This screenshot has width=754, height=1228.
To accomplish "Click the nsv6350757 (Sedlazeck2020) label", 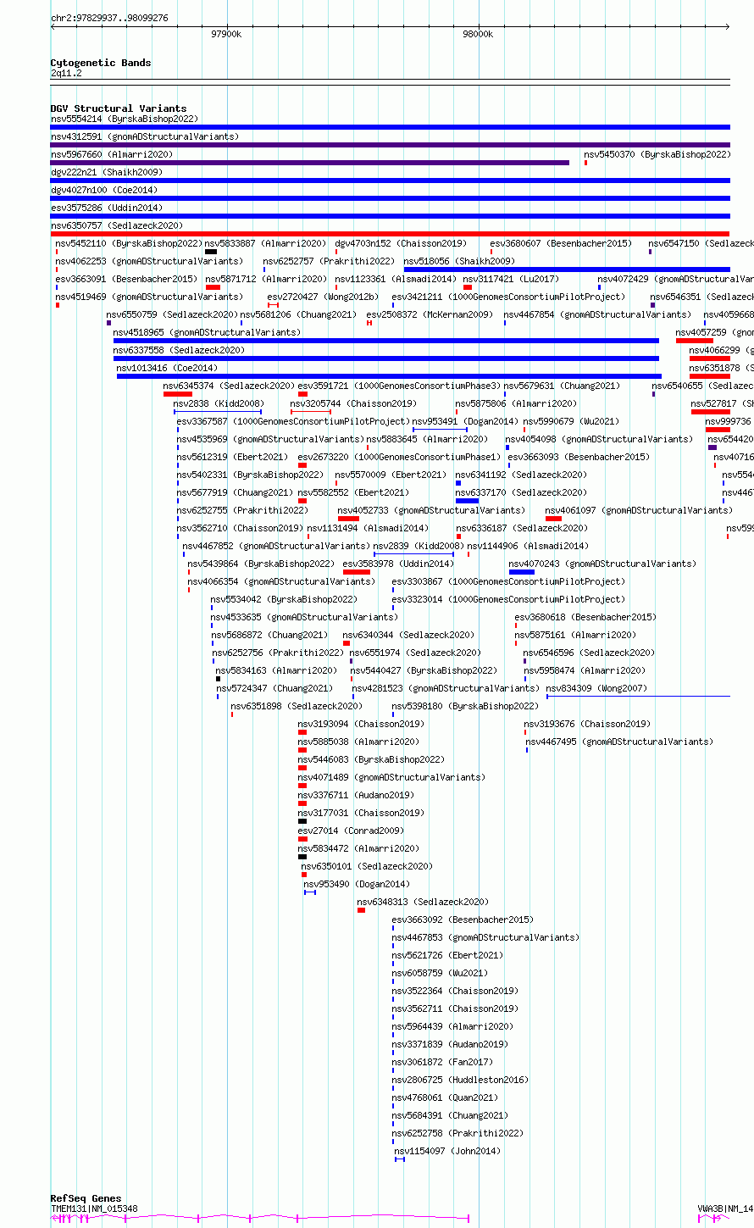I will (x=117, y=226).
